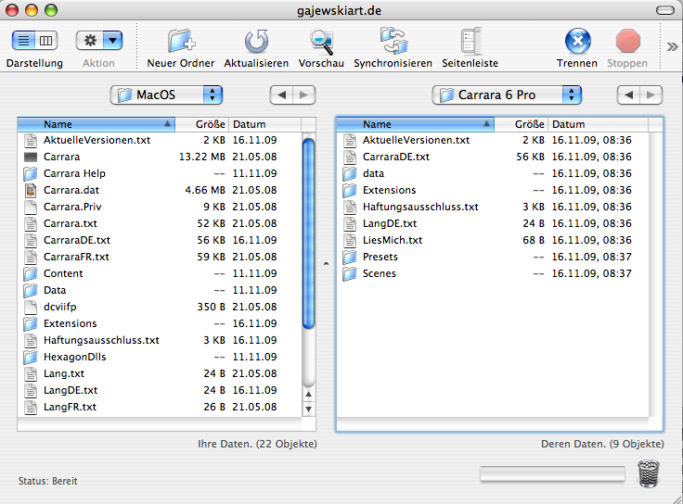Click the Stoppen stop icon

click(x=627, y=42)
